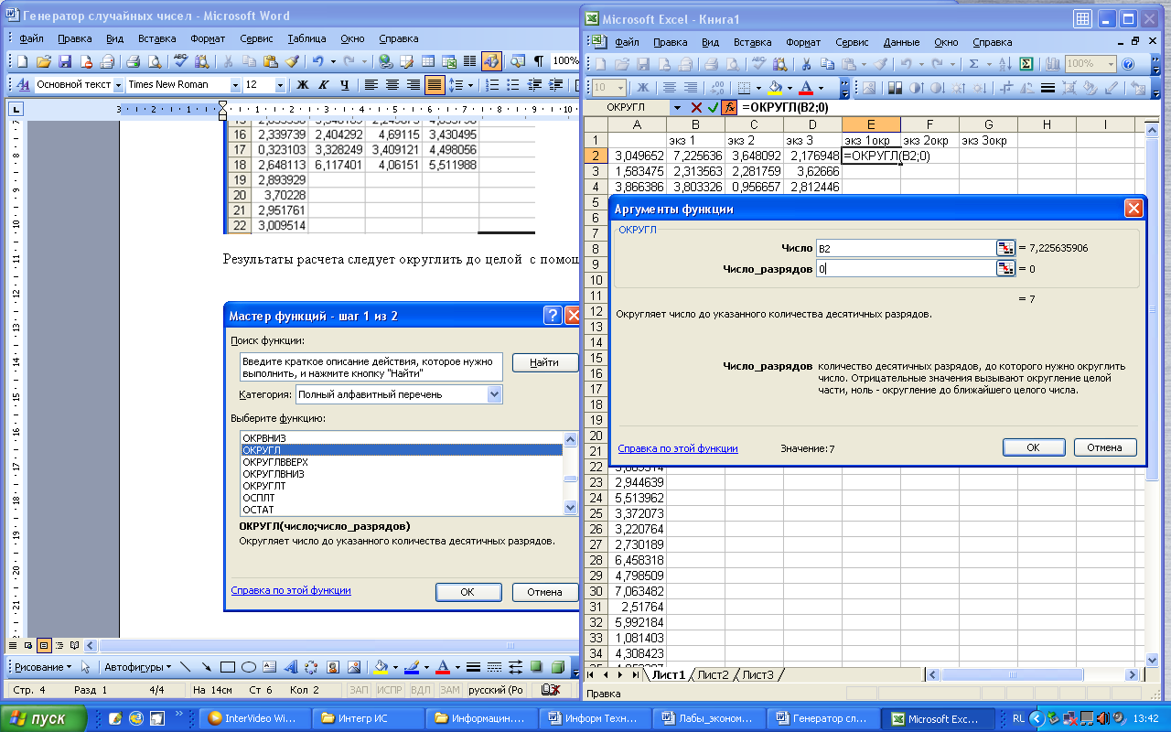Screen dimensions: 1171x732
Task: Click OK in Мастер функций dialog
Action: click(x=467, y=592)
